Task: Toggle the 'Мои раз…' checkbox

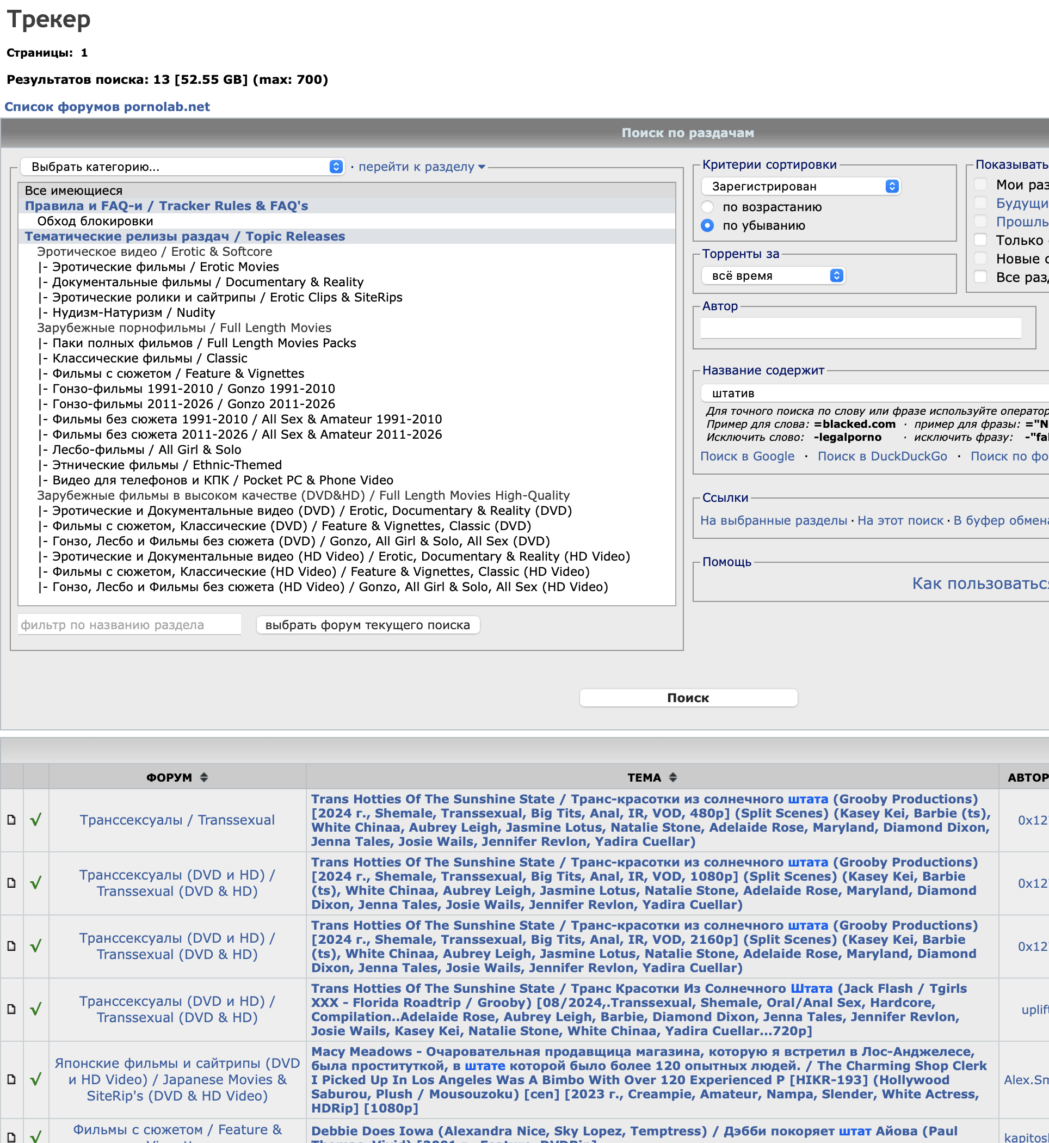Action: 980,184
